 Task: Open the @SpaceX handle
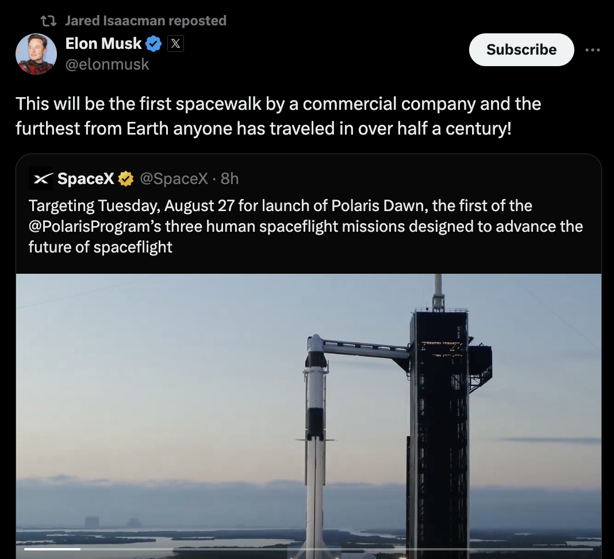click(173, 179)
